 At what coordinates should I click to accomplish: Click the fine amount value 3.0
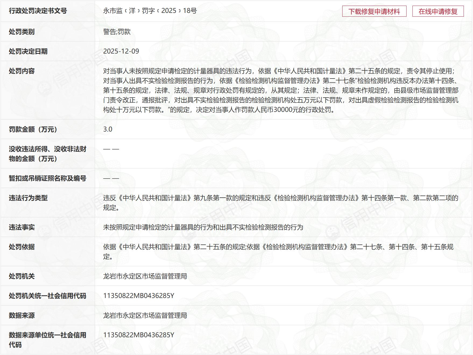click(x=108, y=129)
